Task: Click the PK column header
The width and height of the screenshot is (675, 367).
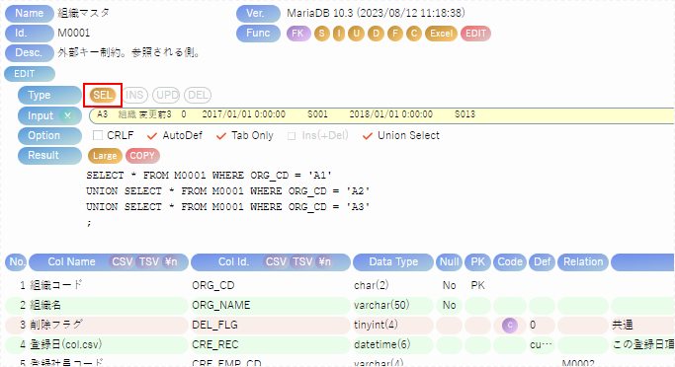Action: click(478, 261)
